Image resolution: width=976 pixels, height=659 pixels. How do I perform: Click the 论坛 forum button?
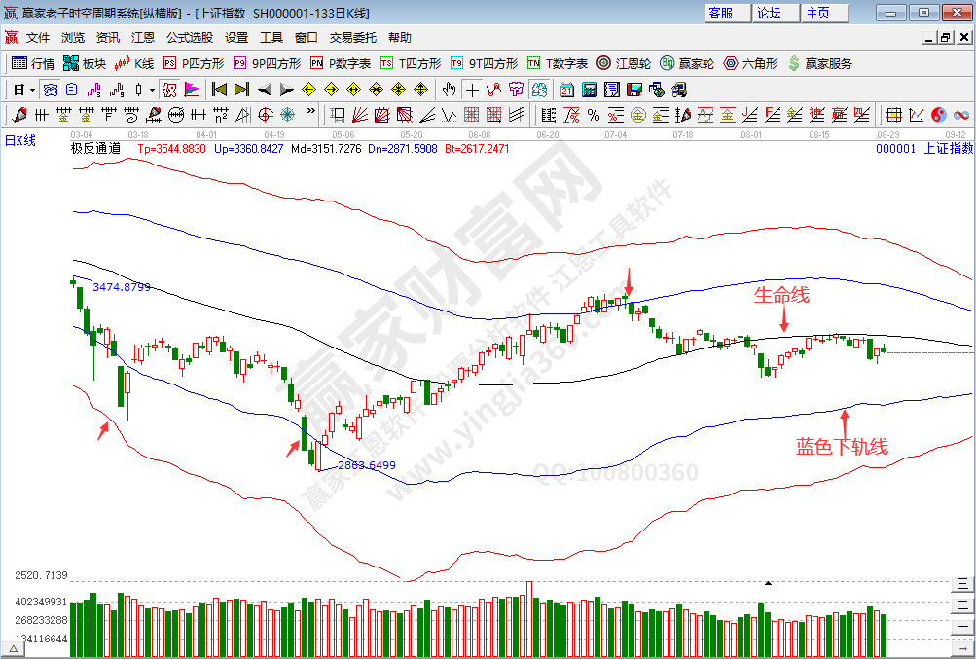pyautogui.click(x=769, y=13)
